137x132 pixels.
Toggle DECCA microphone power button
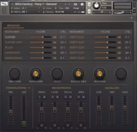(x=65, y=97)
